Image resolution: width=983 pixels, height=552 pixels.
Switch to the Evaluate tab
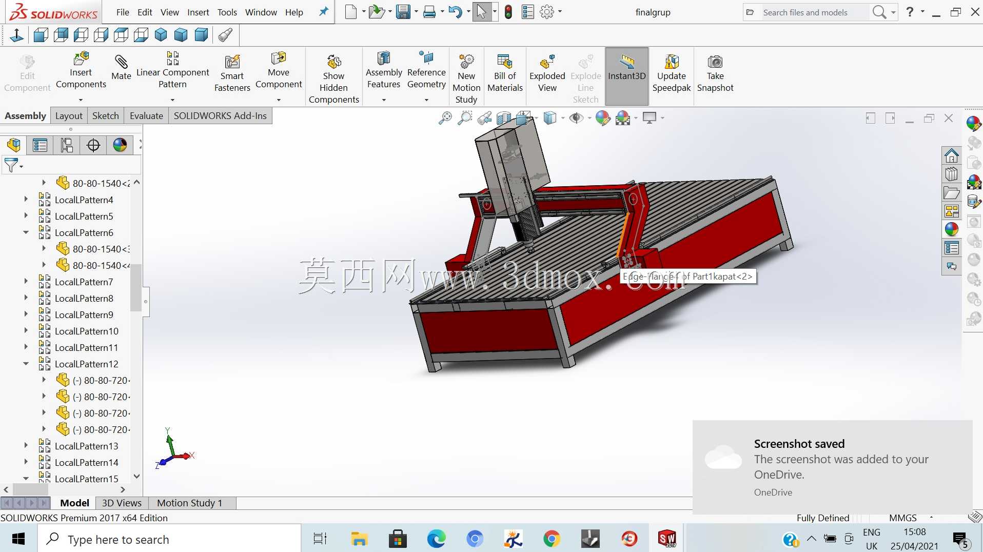[x=146, y=116]
